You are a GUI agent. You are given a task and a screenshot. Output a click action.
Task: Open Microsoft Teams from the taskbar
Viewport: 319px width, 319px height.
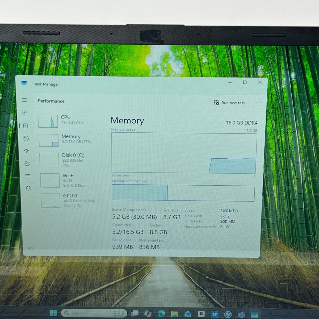pos(241,314)
